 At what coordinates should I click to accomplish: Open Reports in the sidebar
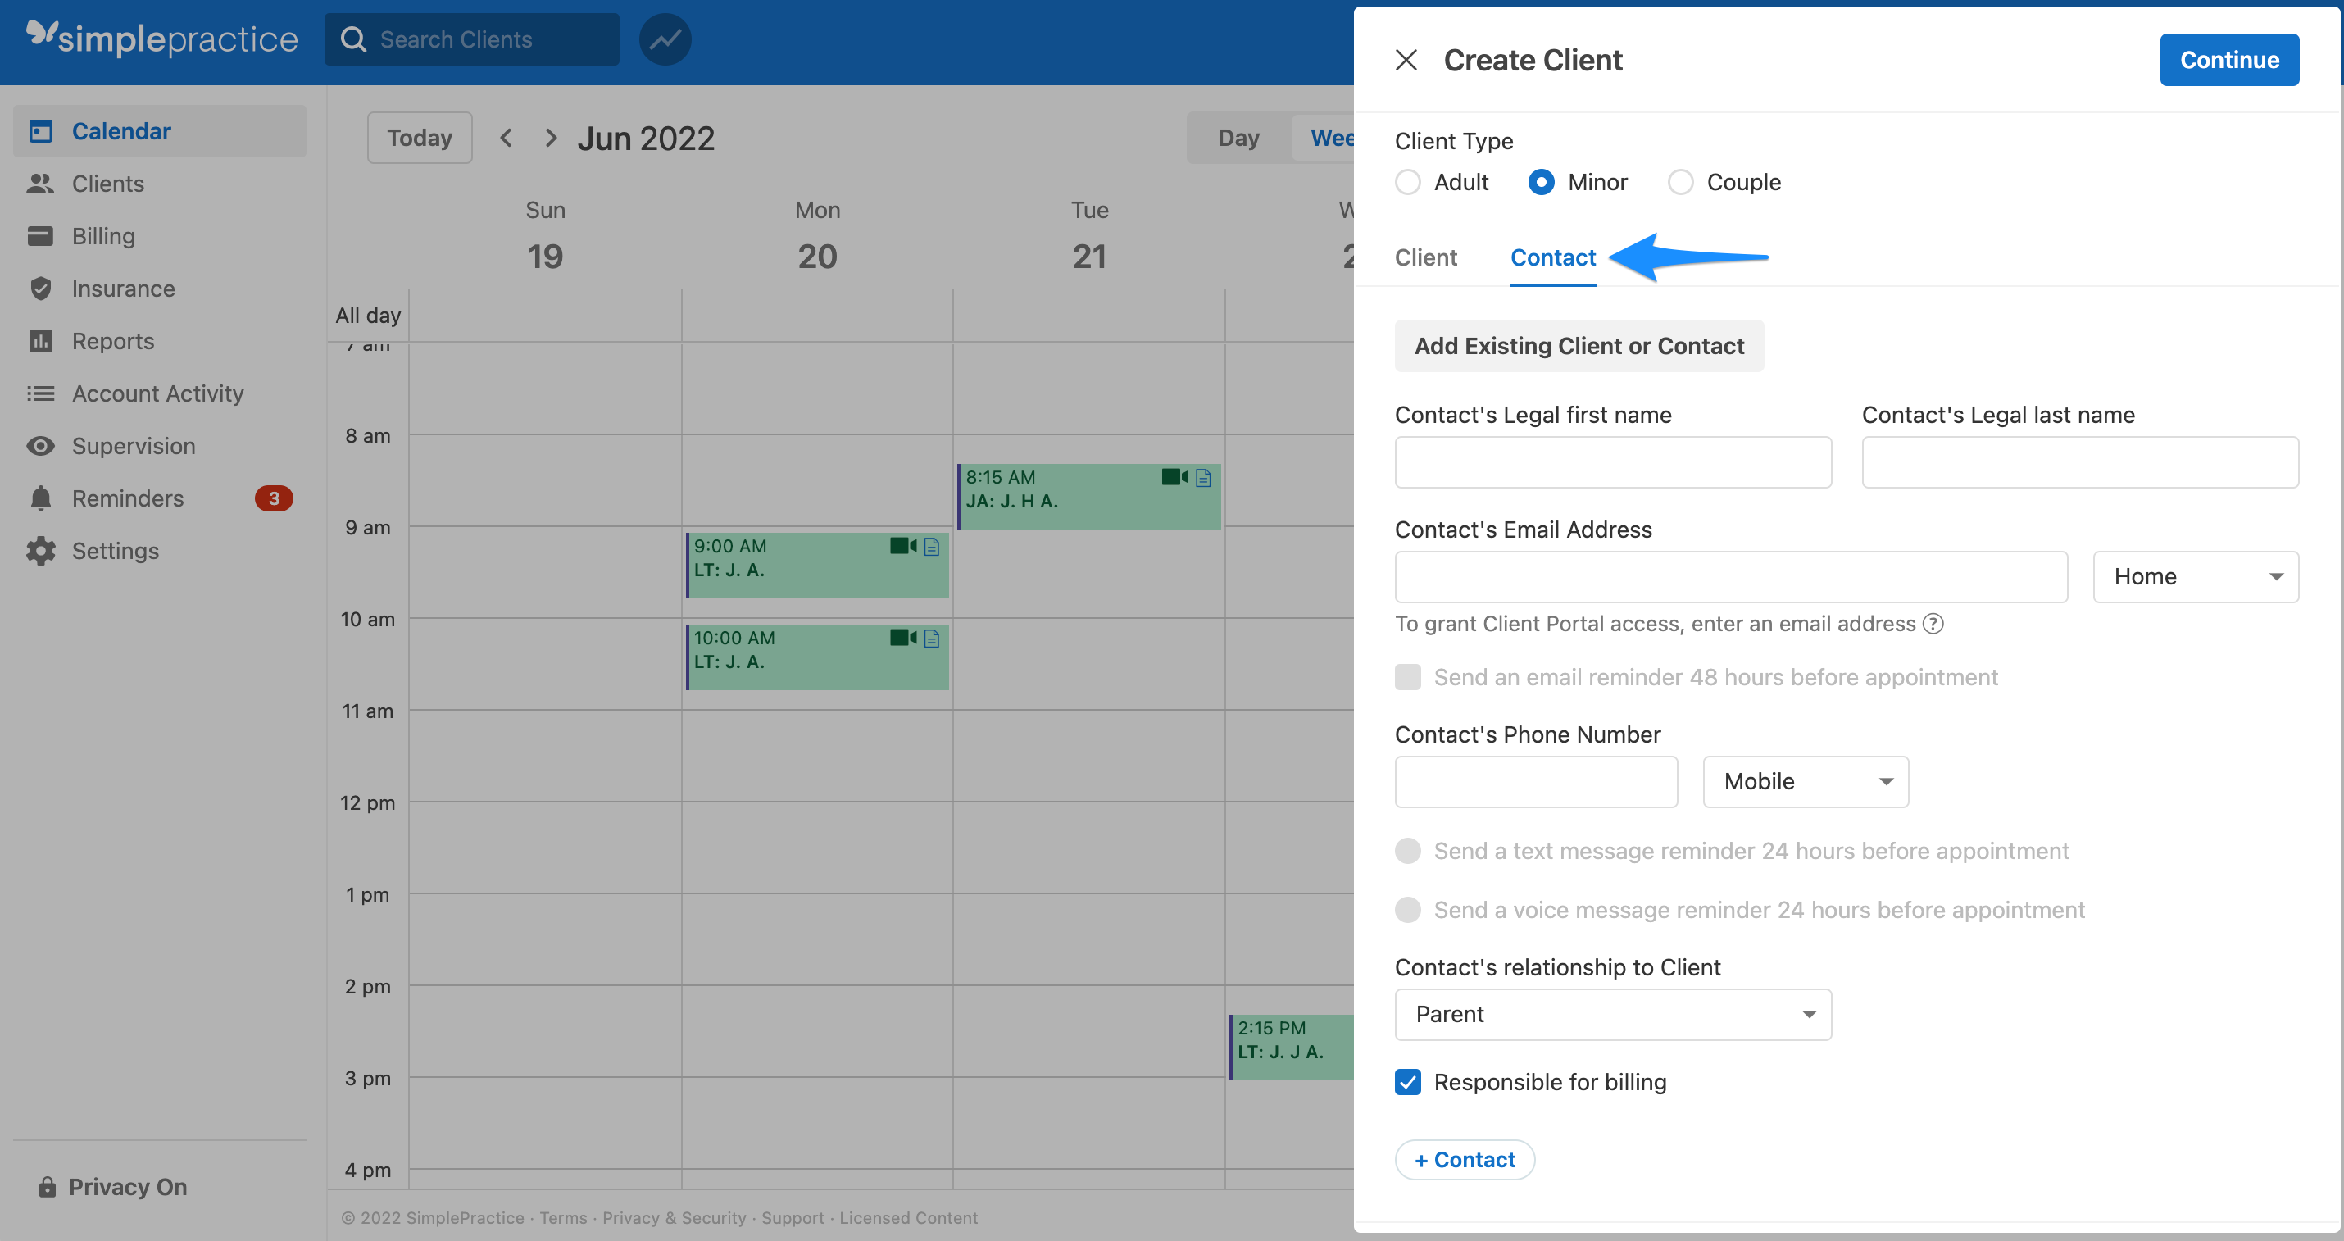click(159, 341)
